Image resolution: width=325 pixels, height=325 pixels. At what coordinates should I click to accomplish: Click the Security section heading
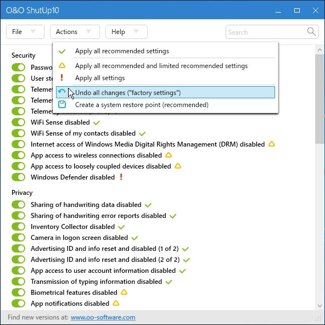coord(24,55)
